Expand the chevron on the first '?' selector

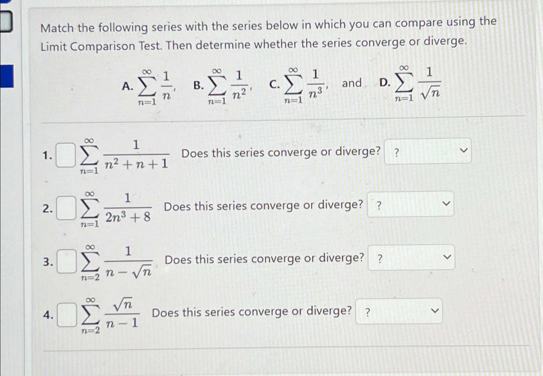point(463,151)
